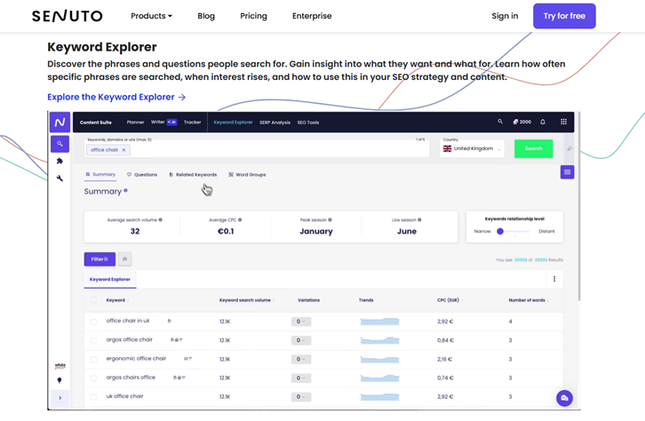Adjust the Keywords relationship level slider
Screen dimensions: 645x421
pos(500,232)
